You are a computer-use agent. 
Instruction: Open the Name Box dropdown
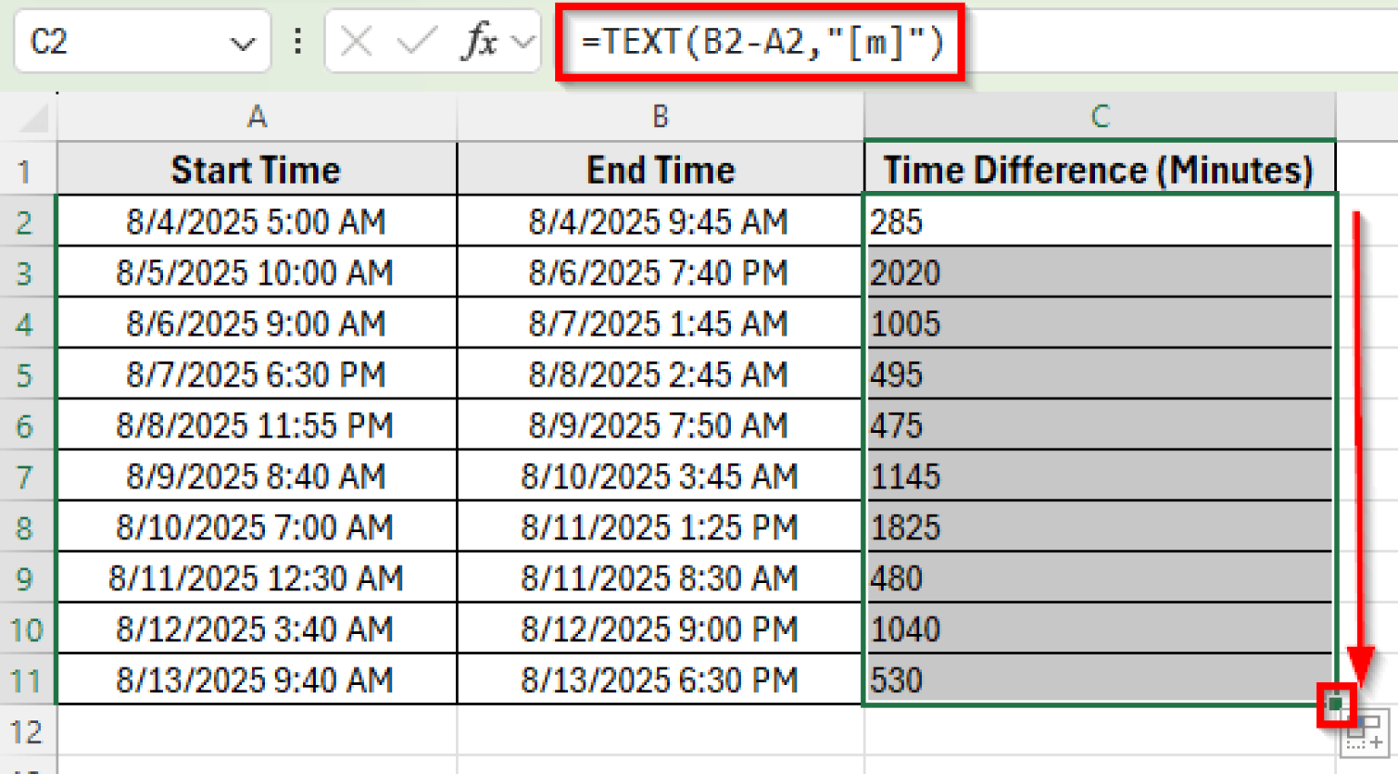(241, 42)
